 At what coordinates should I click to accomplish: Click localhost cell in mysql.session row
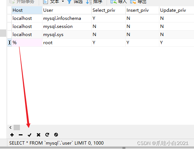[27, 26]
